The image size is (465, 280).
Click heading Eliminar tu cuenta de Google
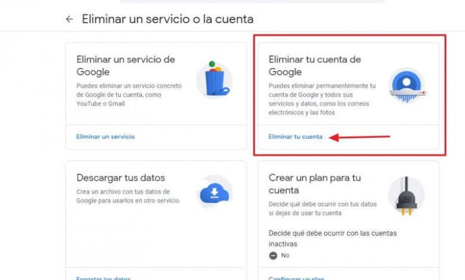tap(315, 66)
